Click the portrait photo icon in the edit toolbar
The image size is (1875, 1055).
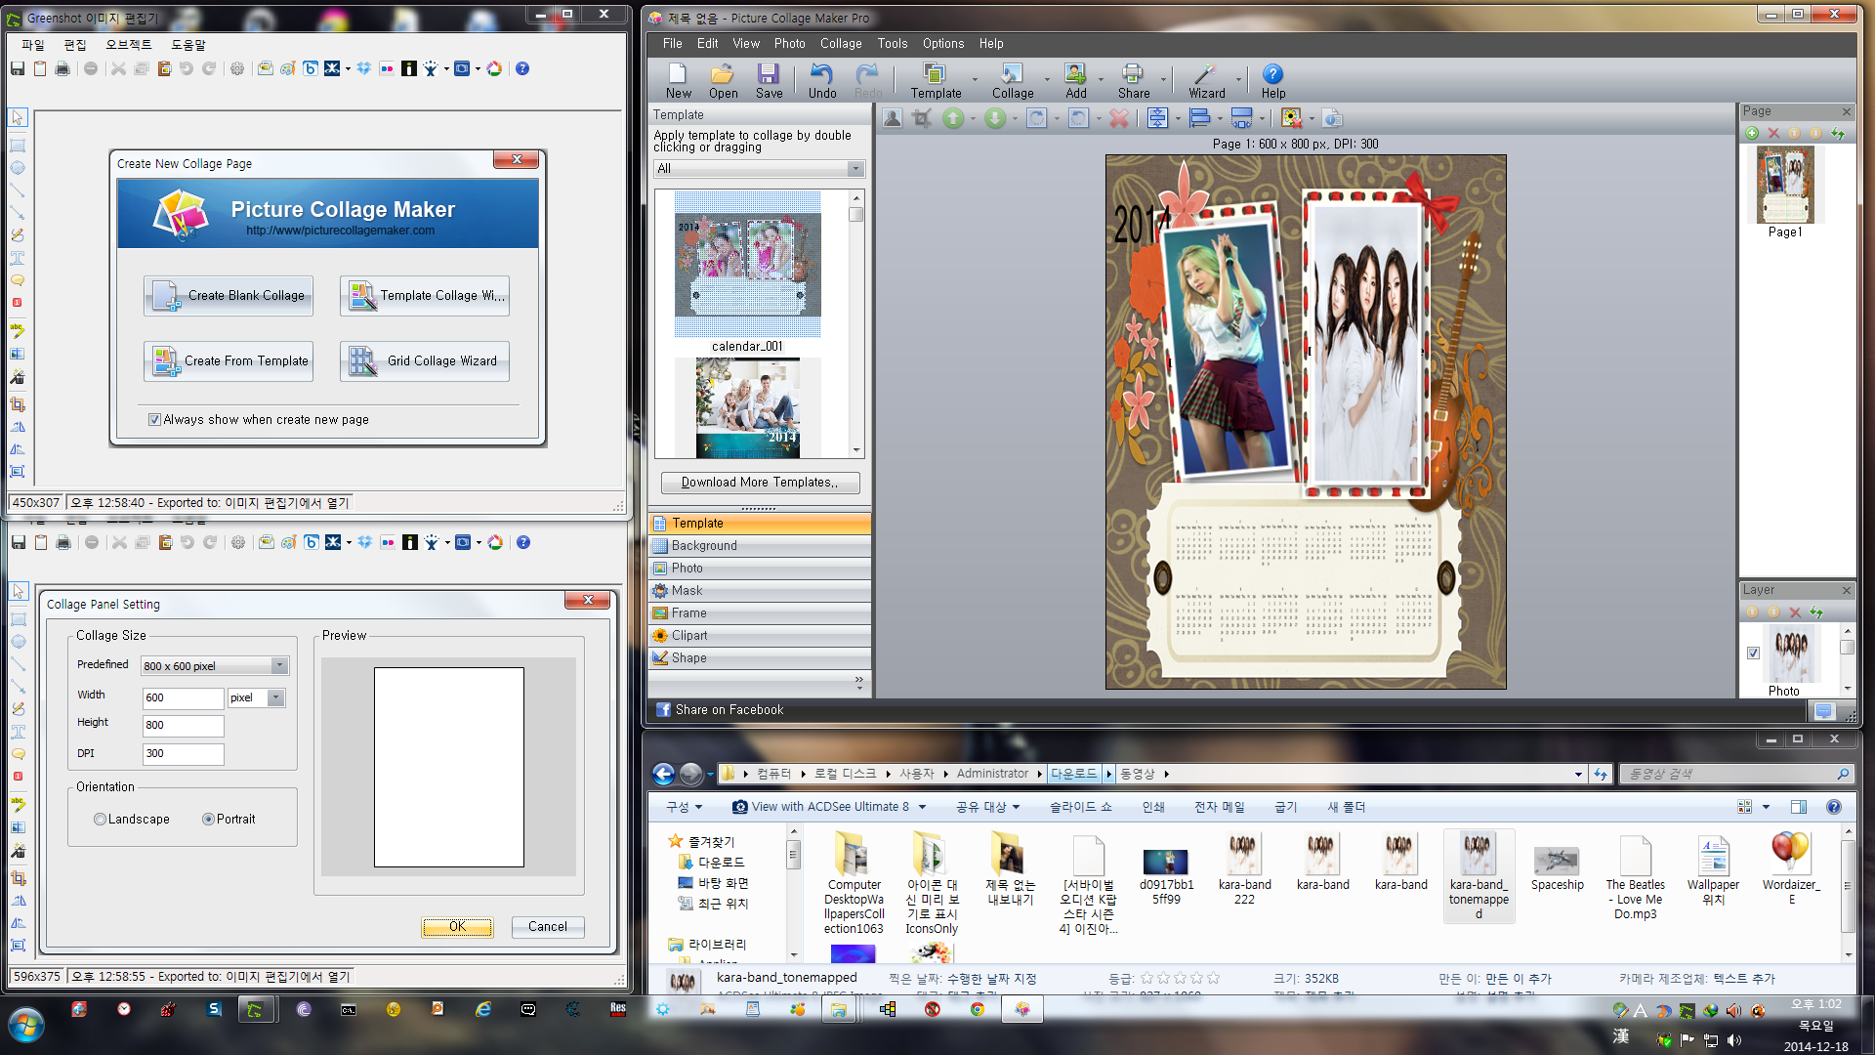(892, 118)
